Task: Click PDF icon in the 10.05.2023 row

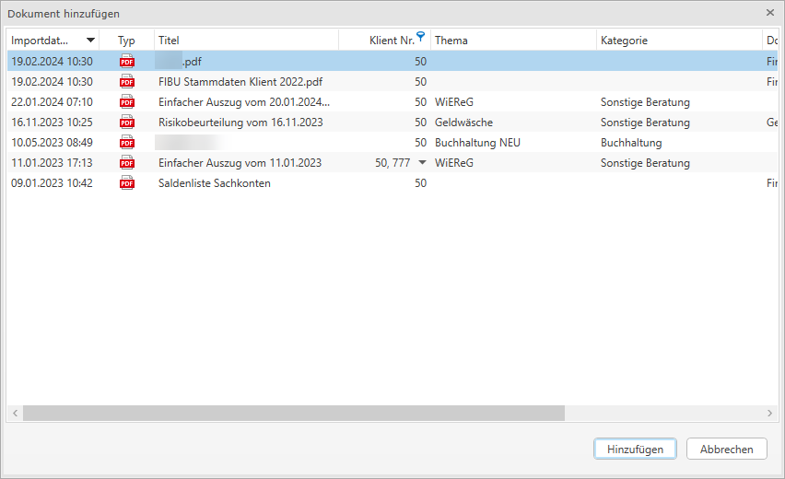Action: pos(127,143)
